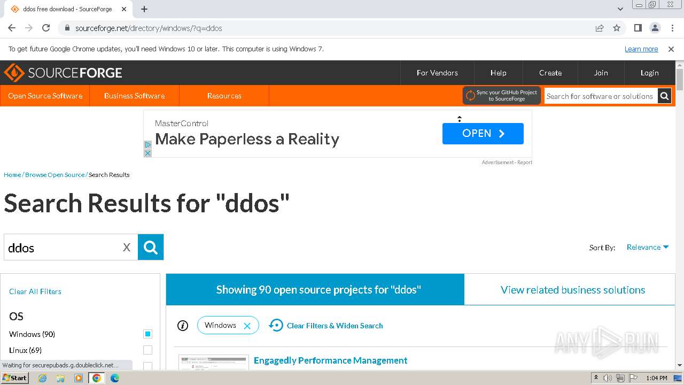Uncheck the Windows (90) checkbox

(x=148, y=334)
